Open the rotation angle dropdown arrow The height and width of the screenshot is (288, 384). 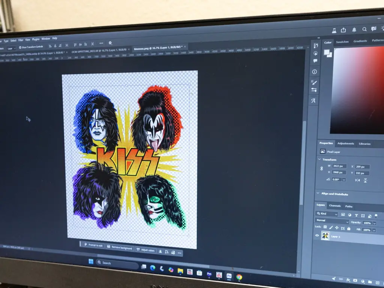[x=344, y=180]
